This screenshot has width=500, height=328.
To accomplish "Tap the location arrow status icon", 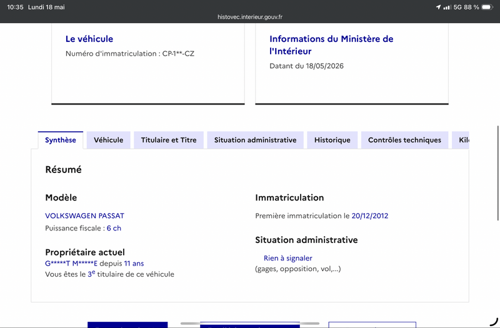I will tap(439, 7).
